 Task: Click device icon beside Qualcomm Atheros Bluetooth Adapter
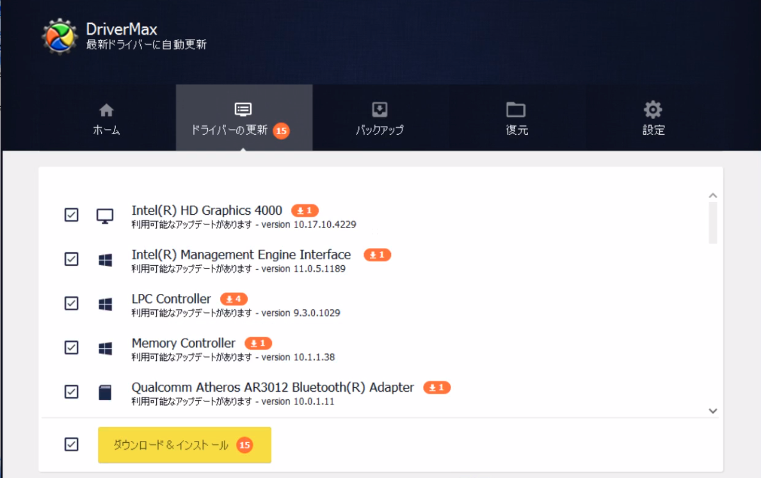(105, 392)
